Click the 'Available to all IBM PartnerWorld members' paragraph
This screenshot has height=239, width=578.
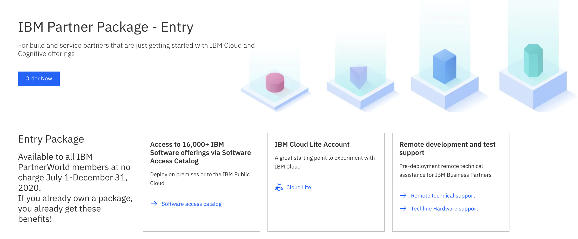tap(74, 172)
